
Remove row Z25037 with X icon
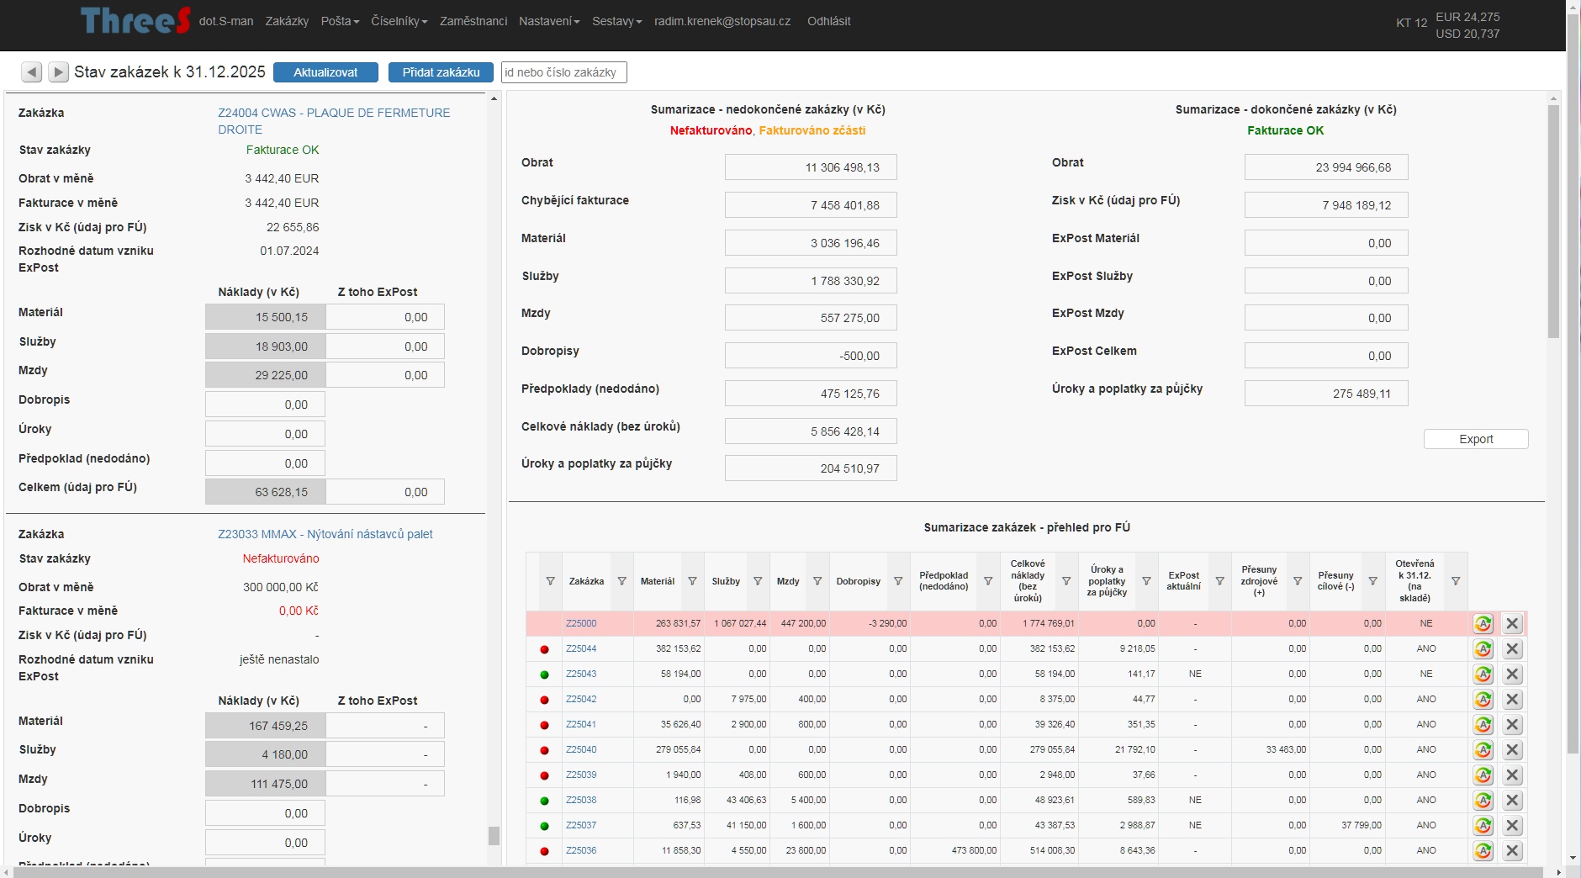[1512, 826]
